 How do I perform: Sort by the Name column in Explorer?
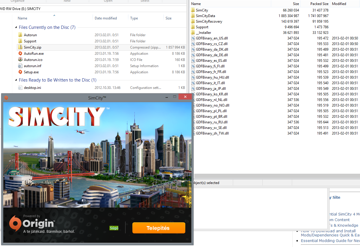tap(22, 18)
